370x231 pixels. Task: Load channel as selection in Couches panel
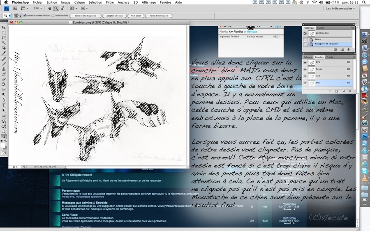click(330, 91)
